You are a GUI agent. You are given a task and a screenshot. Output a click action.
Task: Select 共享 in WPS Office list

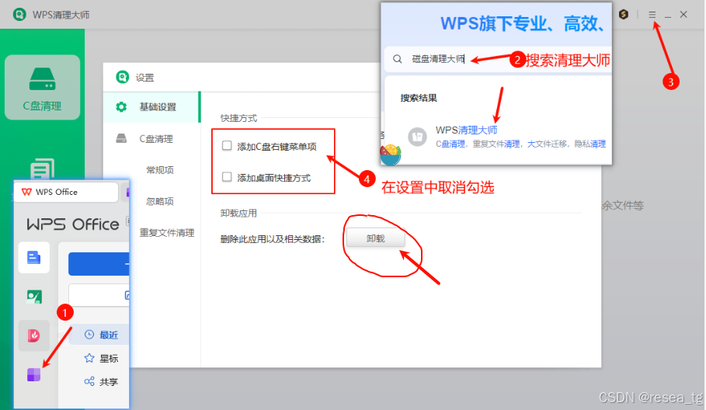click(x=99, y=381)
